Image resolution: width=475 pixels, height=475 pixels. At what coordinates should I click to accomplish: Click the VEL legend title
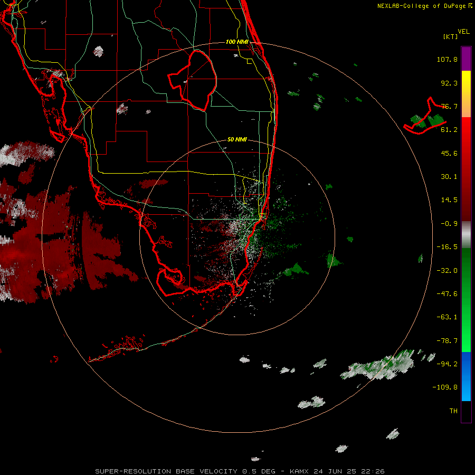point(464,32)
